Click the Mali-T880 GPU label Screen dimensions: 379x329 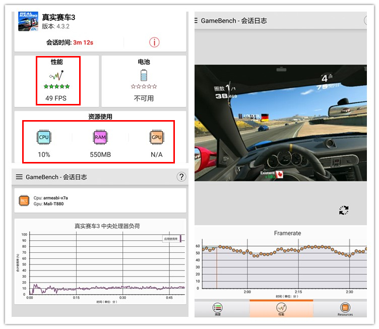tap(53, 204)
